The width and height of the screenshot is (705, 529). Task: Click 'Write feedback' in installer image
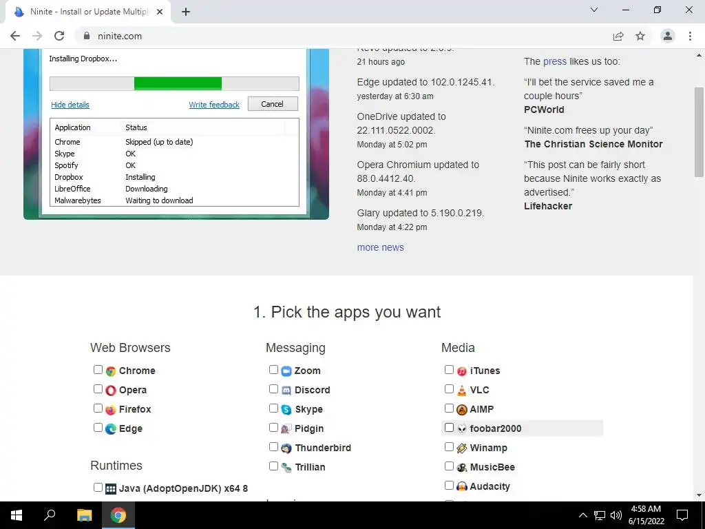click(214, 105)
